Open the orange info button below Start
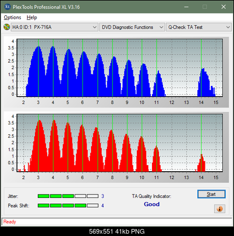The height and width of the screenshot is (236, 234). 219,209
